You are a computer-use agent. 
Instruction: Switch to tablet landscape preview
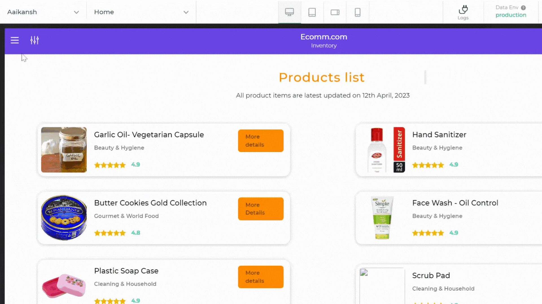click(x=335, y=12)
